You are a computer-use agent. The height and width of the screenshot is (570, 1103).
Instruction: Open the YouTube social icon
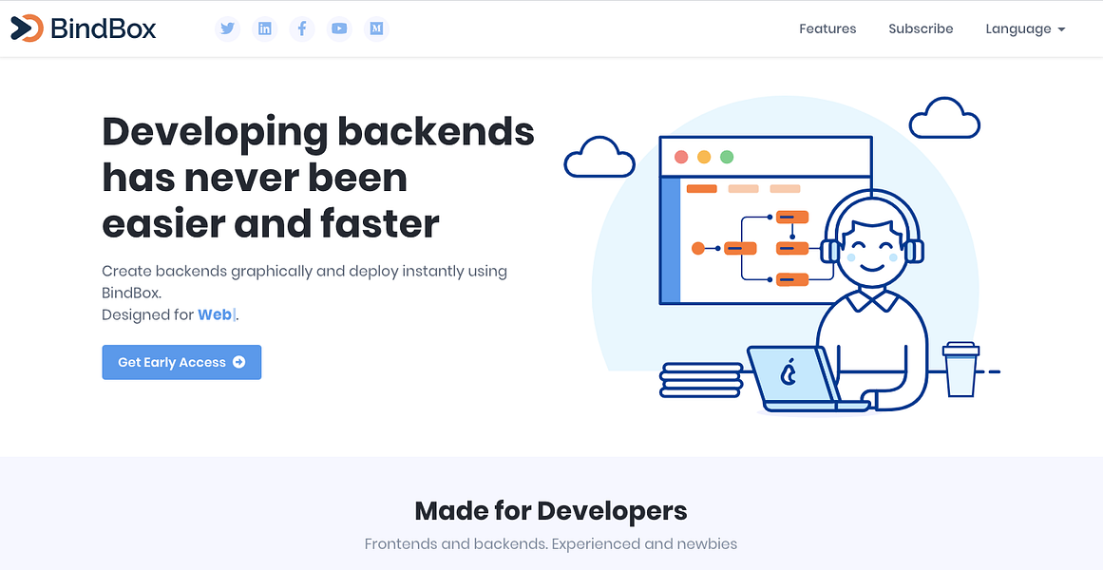pyautogui.click(x=339, y=28)
